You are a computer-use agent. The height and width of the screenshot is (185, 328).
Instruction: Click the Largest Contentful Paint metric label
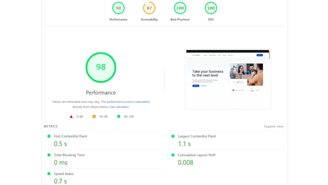pos(197,136)
